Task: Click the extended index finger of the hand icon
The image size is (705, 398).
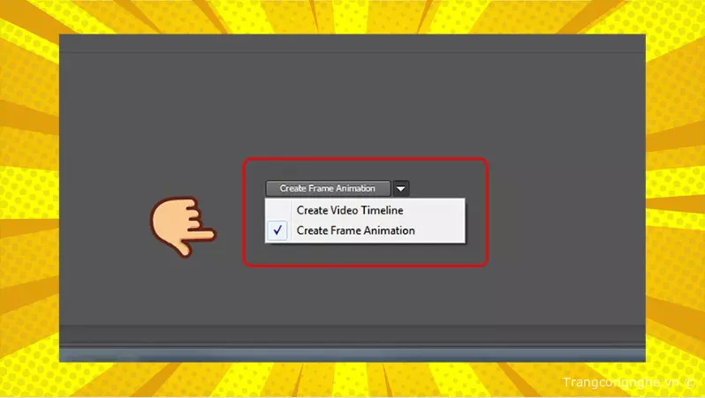Action: pyautogui.click(x=200, y=235)
